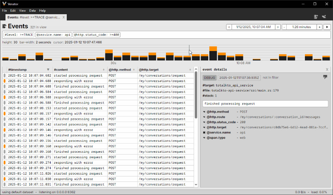The image size is (333, 195).
Task: Click the new spans screen icon in tab bar
Action: click(x=324, y=17)
